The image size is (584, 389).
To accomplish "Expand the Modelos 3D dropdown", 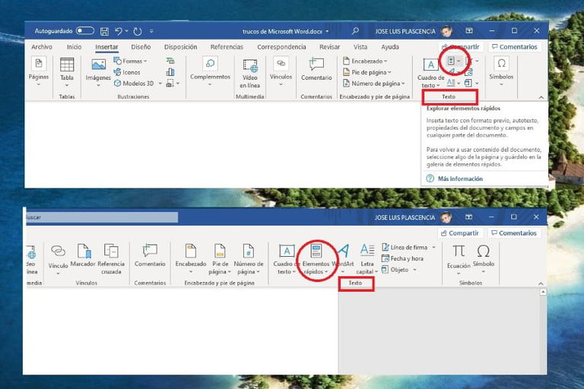I will point(141,83).
